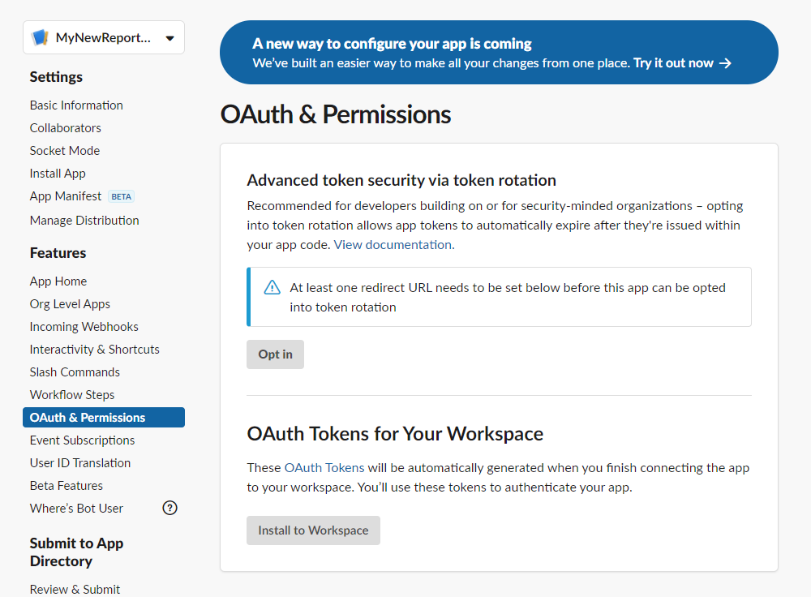Go to Slash Commands

(x=75, y=372)
